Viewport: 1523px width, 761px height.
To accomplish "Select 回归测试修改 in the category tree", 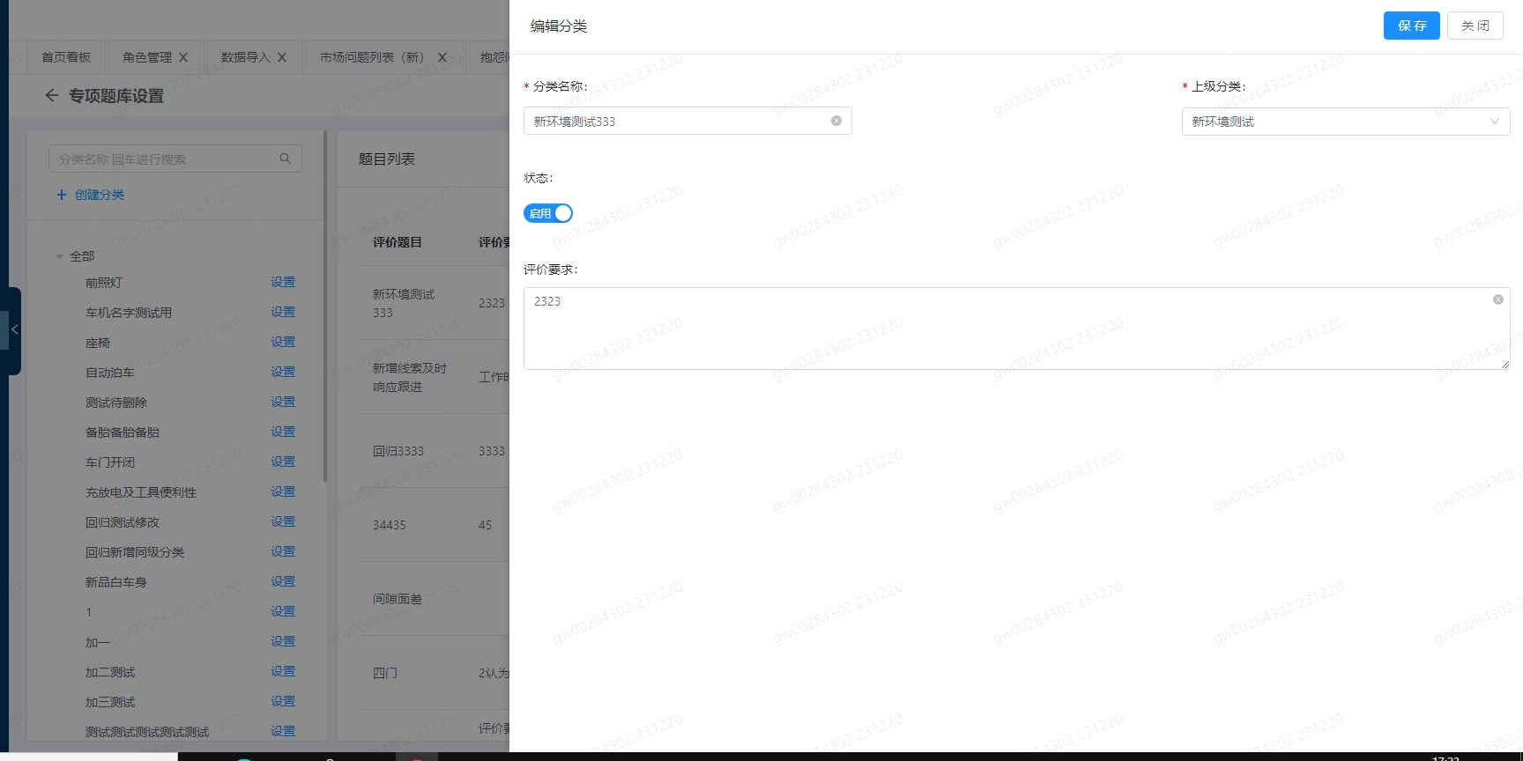I will pos(123,522).
